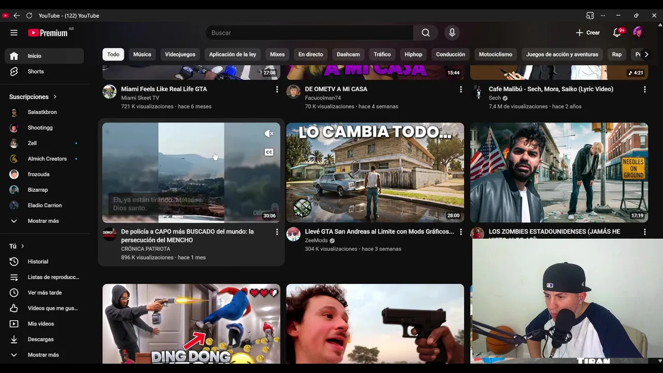Select the Dashcam filter chip

click(348, 54)
